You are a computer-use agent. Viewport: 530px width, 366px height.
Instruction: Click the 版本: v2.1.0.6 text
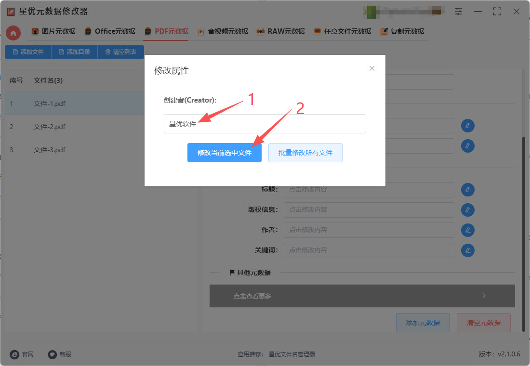click(499, 354)
